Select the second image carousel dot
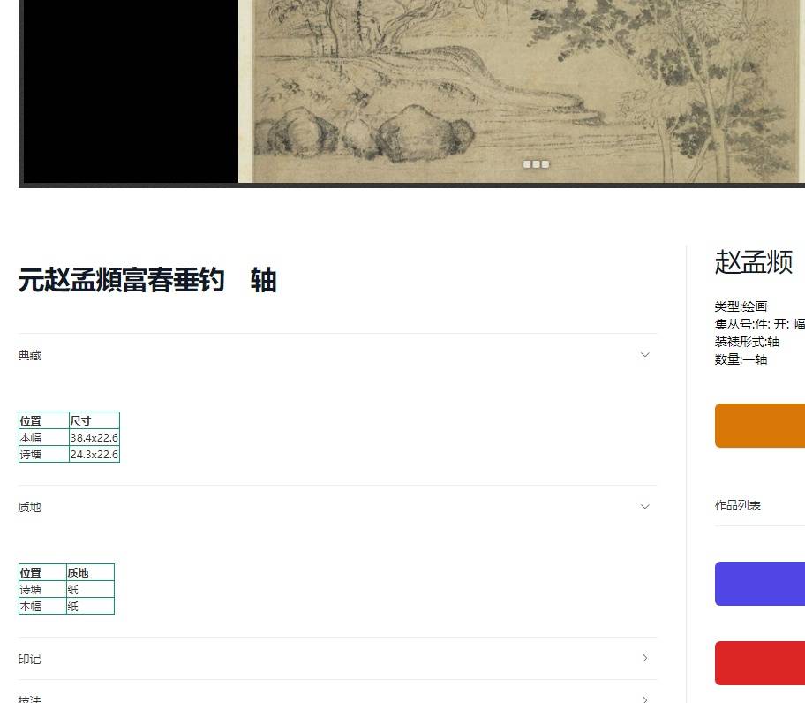805x703 pixels. (536, 164)
